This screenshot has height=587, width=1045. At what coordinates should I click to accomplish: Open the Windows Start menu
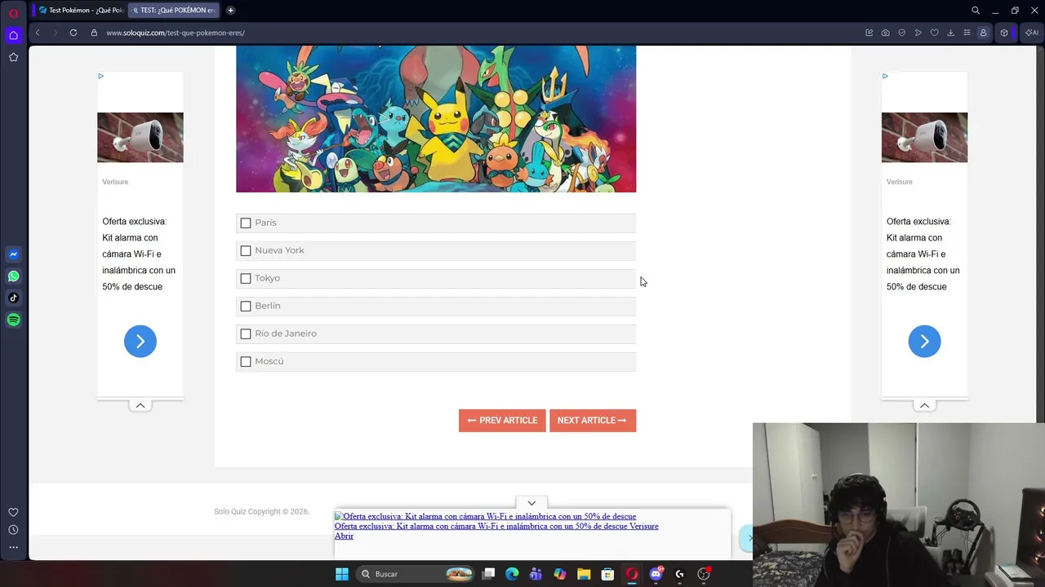pyautogui.click(x=342, y=574)
